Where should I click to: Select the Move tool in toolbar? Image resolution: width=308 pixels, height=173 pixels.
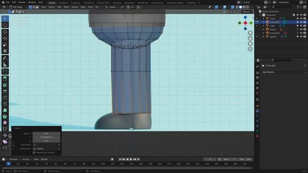point(5,32)
